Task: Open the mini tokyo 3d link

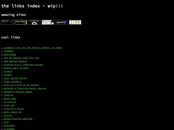Action: pyautogui.click(x=11, y=112)
